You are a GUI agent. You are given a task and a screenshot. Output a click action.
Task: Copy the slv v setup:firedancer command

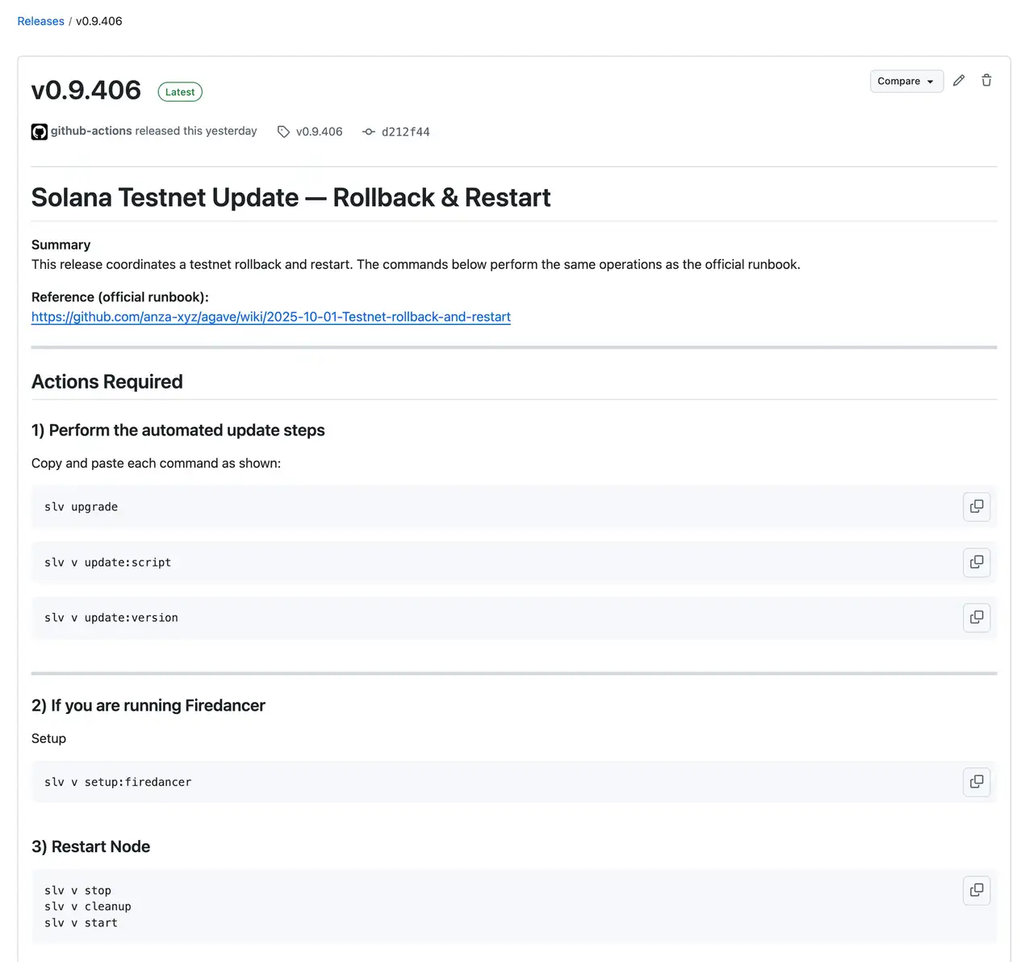[977, 782]
